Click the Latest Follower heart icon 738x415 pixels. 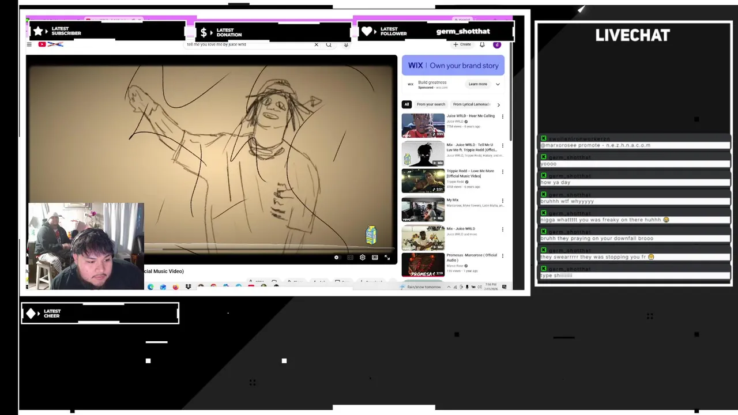click(x=367, y=32)
